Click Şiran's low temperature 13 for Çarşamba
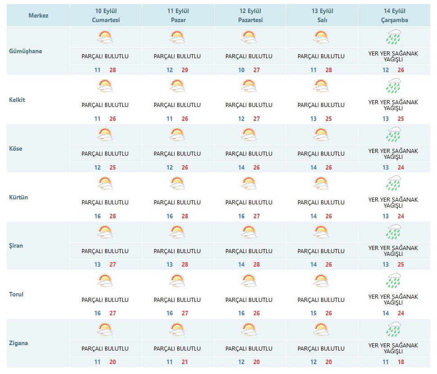Screen dimensions: 437x374 click(386, 265)
